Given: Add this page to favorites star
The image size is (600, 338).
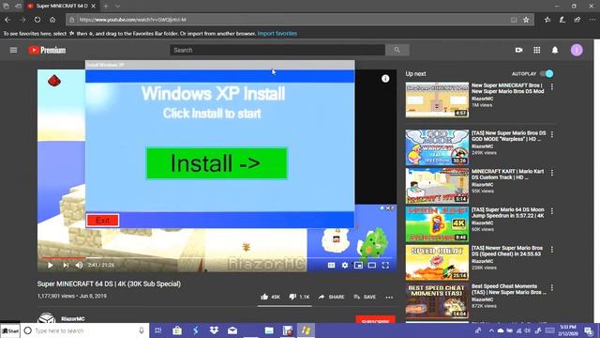Looking at the screenshot, I should 526,20.
